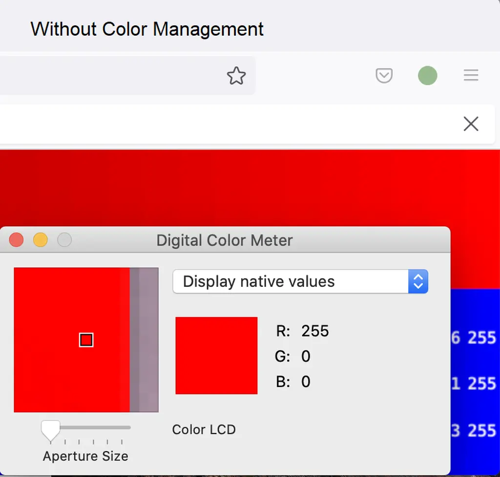Image resolution: width=500 pixels, height=477 pixels.
Task: Open the green account profile avatar
Action: 427,76
